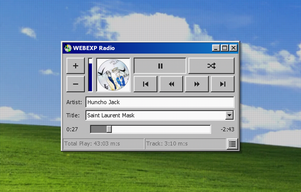Screen dimensions: 301x192
Task: Minimize the WEBEXP Radio window
Action: (x=216, y=48)
